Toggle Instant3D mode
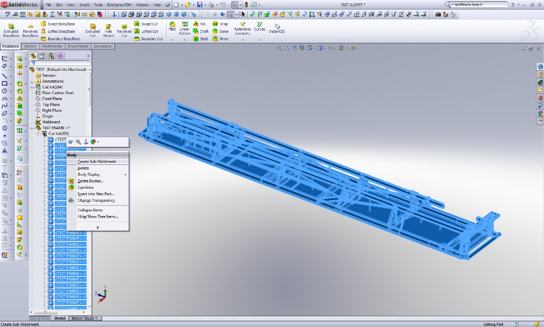This screenshot has height=327, width=544. coord(277,28)
